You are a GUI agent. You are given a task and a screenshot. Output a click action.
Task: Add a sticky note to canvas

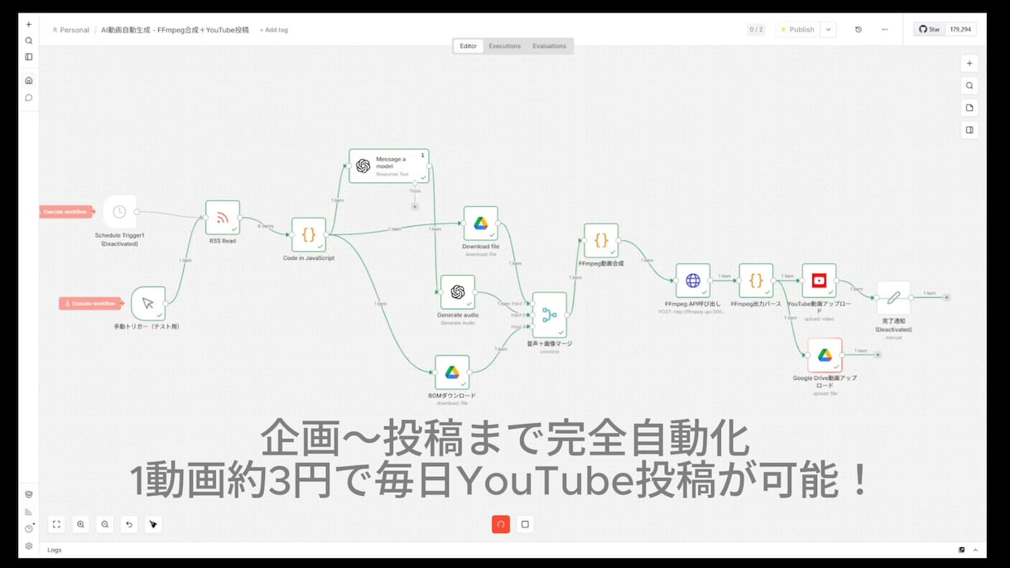click(969, 108)
